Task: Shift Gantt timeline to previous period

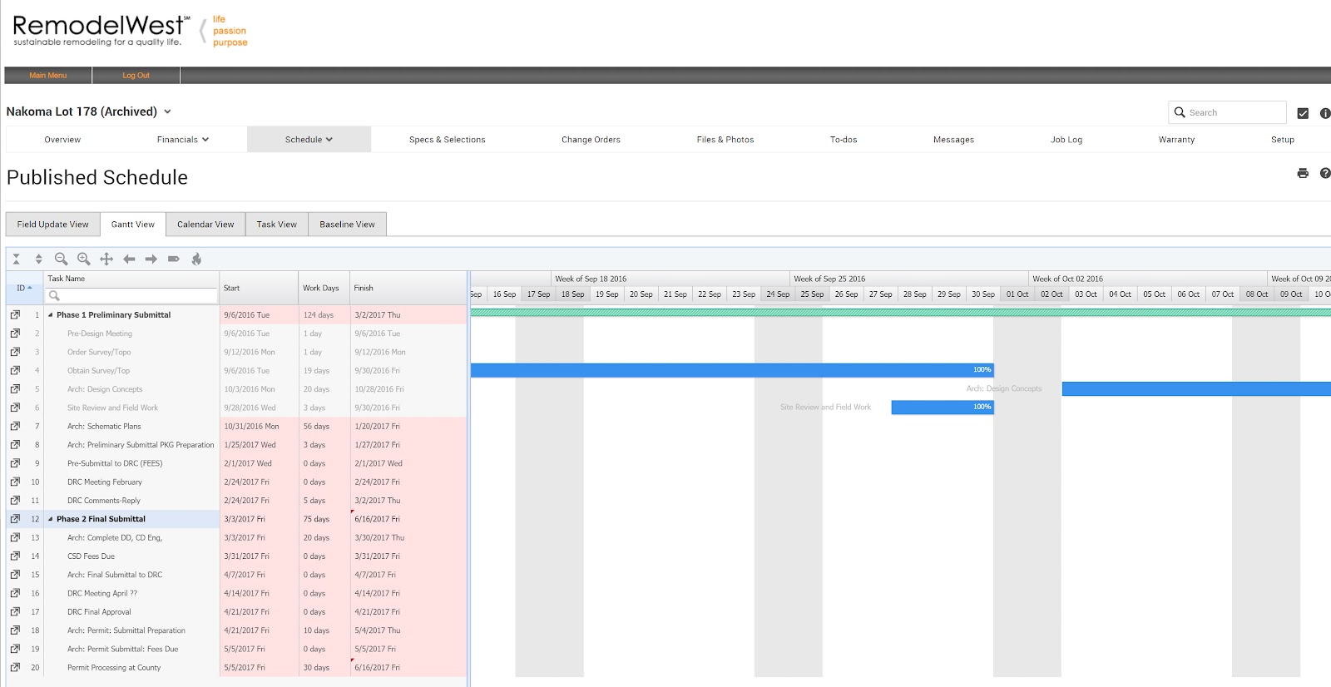Action: 129,259
